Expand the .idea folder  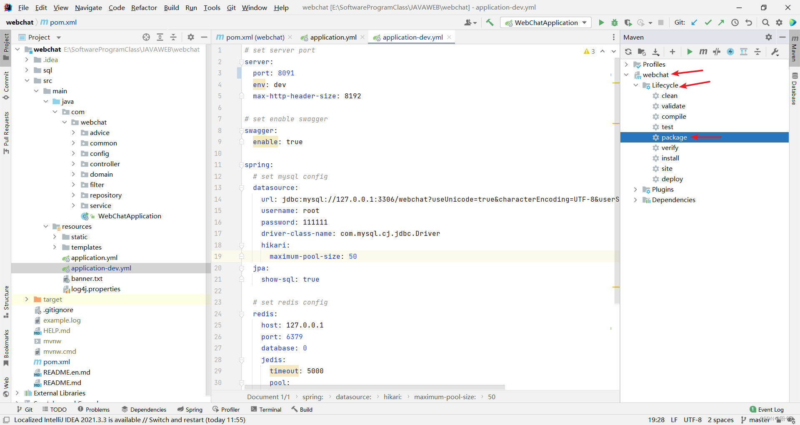pos(27,60)
